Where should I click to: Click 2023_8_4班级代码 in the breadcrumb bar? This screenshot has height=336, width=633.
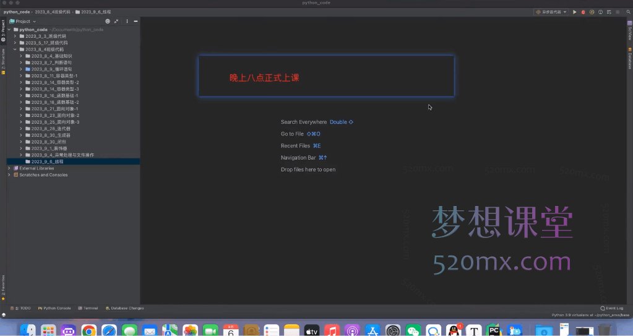pos(53,12)
